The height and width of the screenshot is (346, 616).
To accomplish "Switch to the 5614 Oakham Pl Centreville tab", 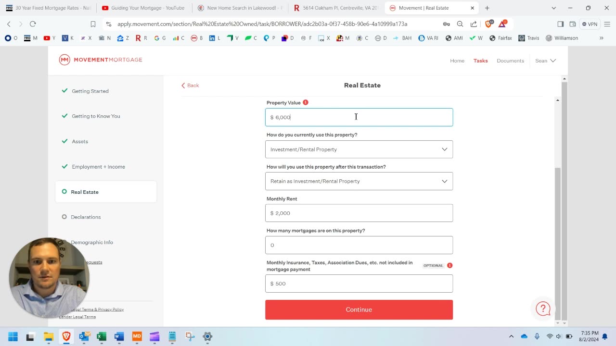I will click(x=336, y=8).
